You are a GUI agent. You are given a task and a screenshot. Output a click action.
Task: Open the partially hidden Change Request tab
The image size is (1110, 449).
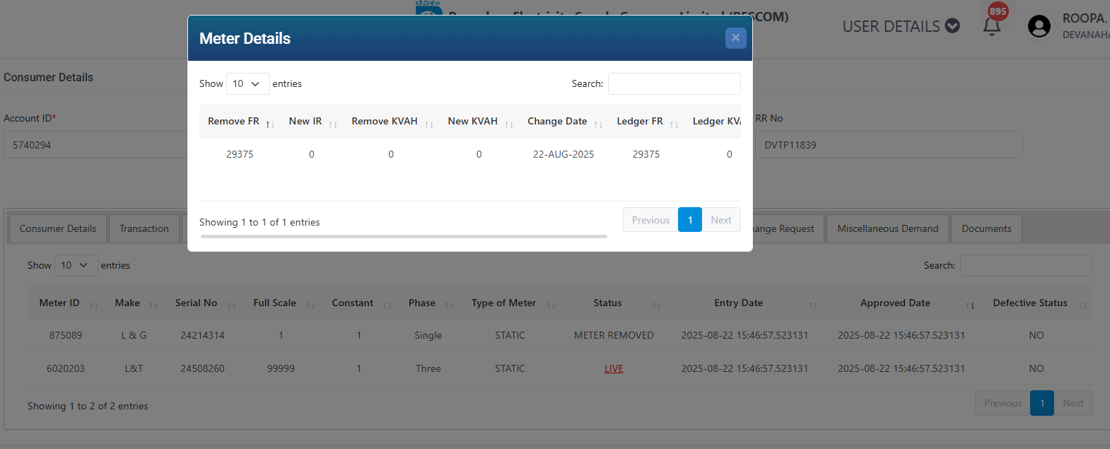point(788,228)
